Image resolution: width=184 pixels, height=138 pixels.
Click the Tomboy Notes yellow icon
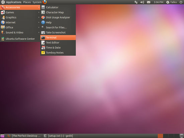(x=43, y=53)
